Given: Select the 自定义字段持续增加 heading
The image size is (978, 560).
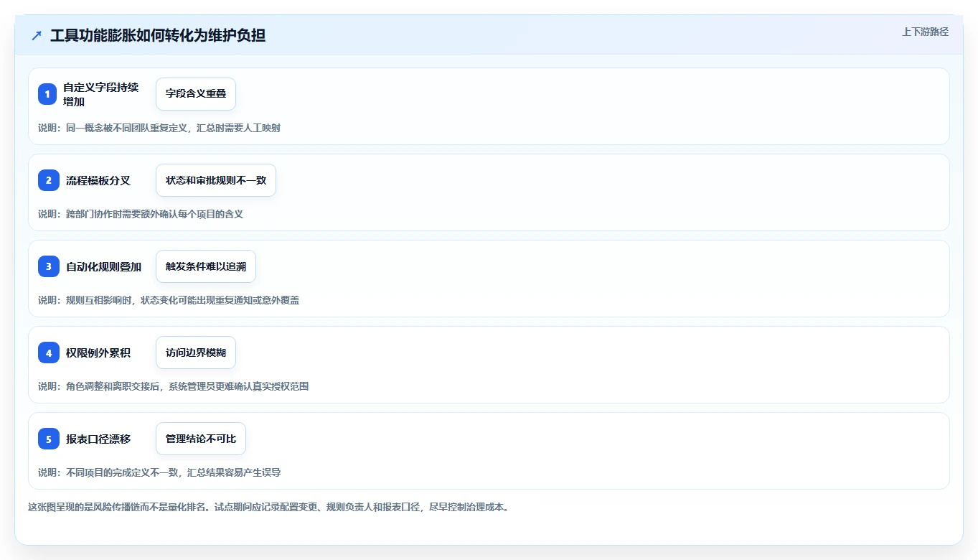Looking at the screenshot, I should tap(100, 94).
